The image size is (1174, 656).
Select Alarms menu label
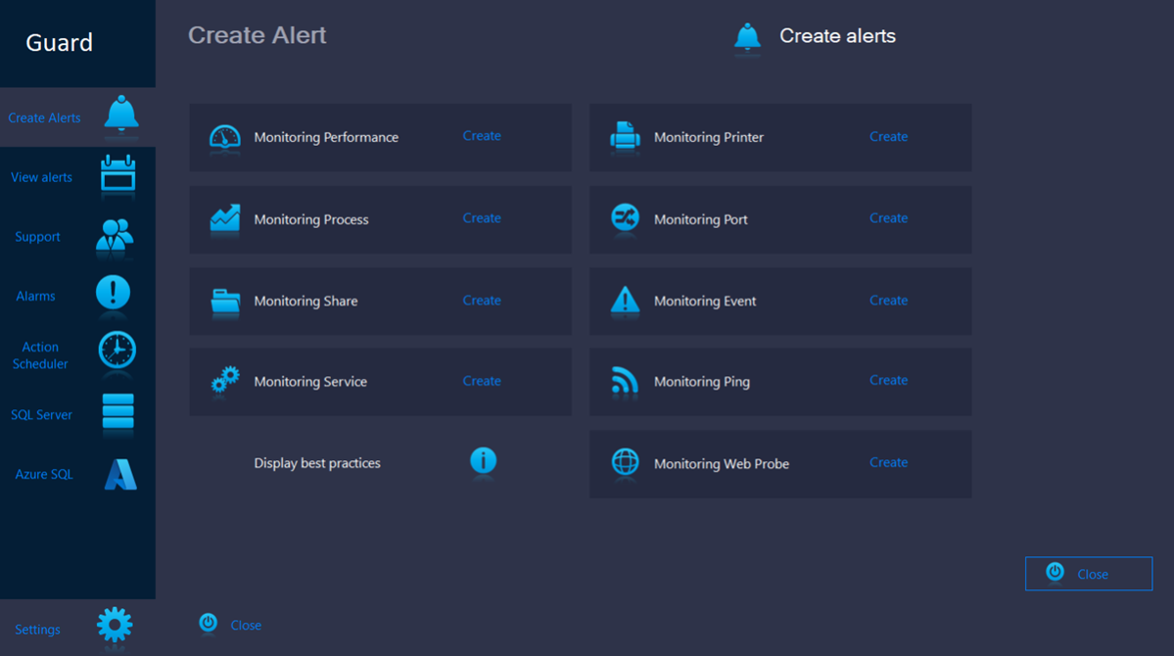click(36, 296)
